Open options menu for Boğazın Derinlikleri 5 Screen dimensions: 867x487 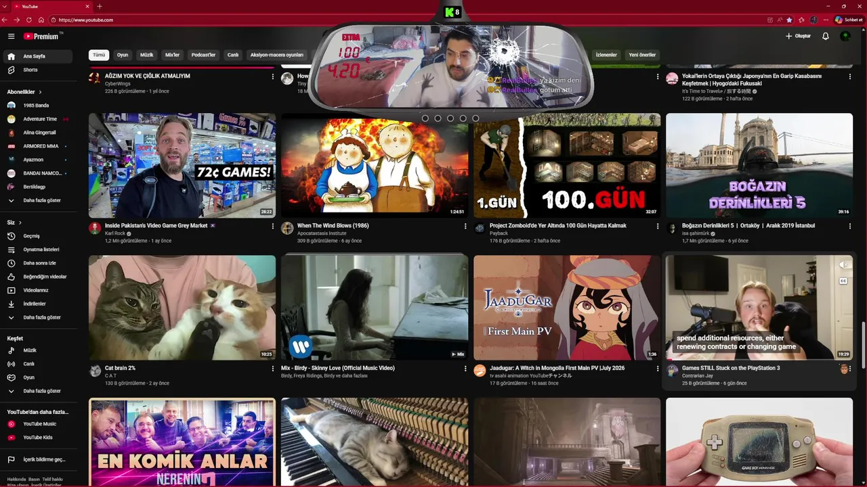coord(850,226)
